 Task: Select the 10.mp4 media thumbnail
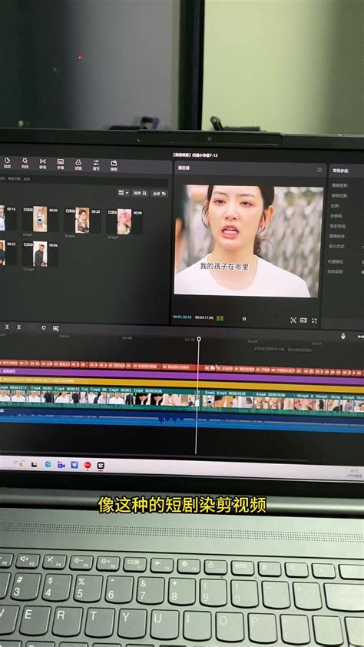tap(124, 222)
